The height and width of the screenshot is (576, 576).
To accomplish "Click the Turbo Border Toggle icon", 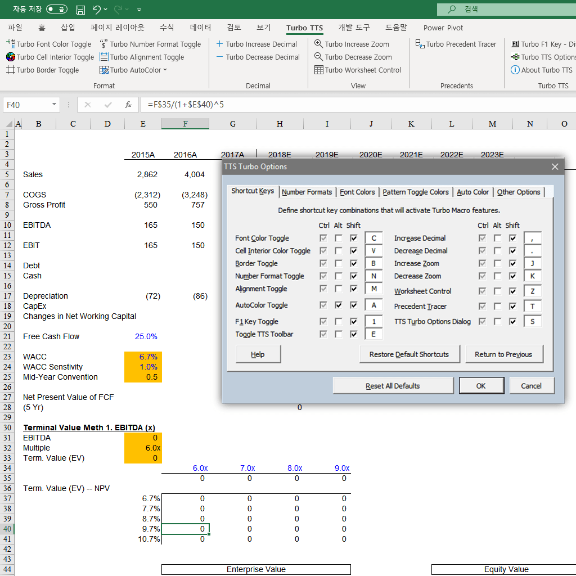I will click(11, 70).
